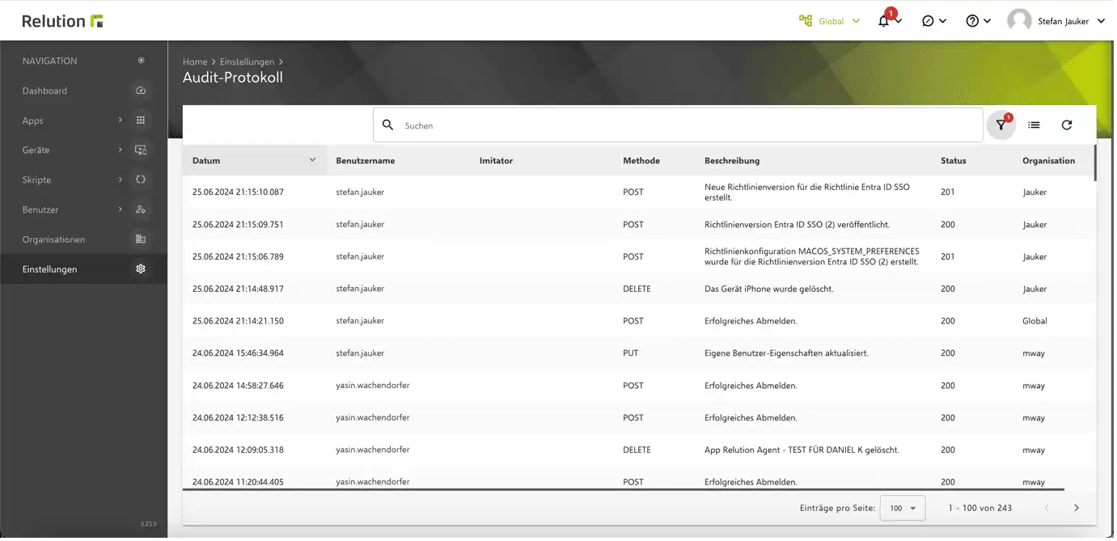Click the Relution logo
This screenshot has height=541, width=1117.
pyautogui.click(x=63, y=21)
